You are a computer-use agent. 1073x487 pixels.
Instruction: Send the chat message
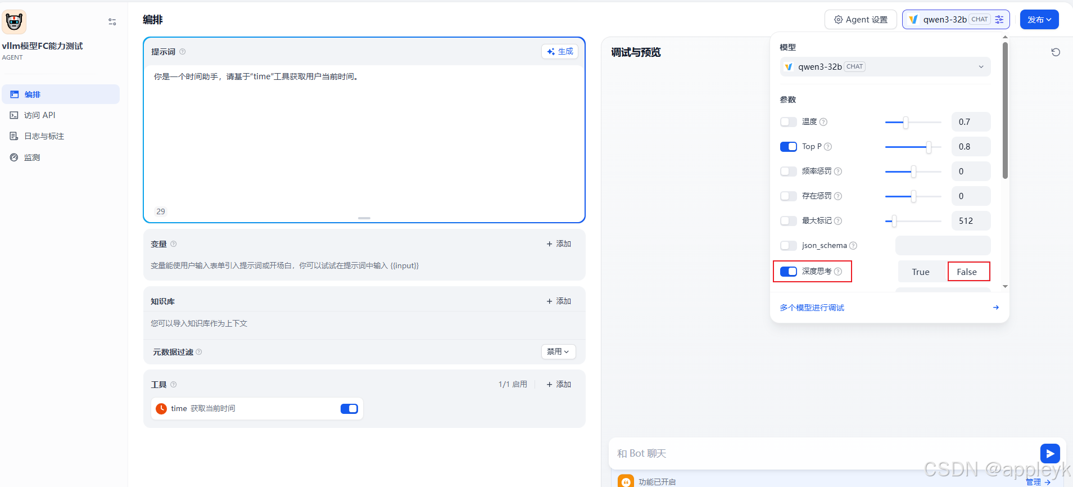point(1050,454)
